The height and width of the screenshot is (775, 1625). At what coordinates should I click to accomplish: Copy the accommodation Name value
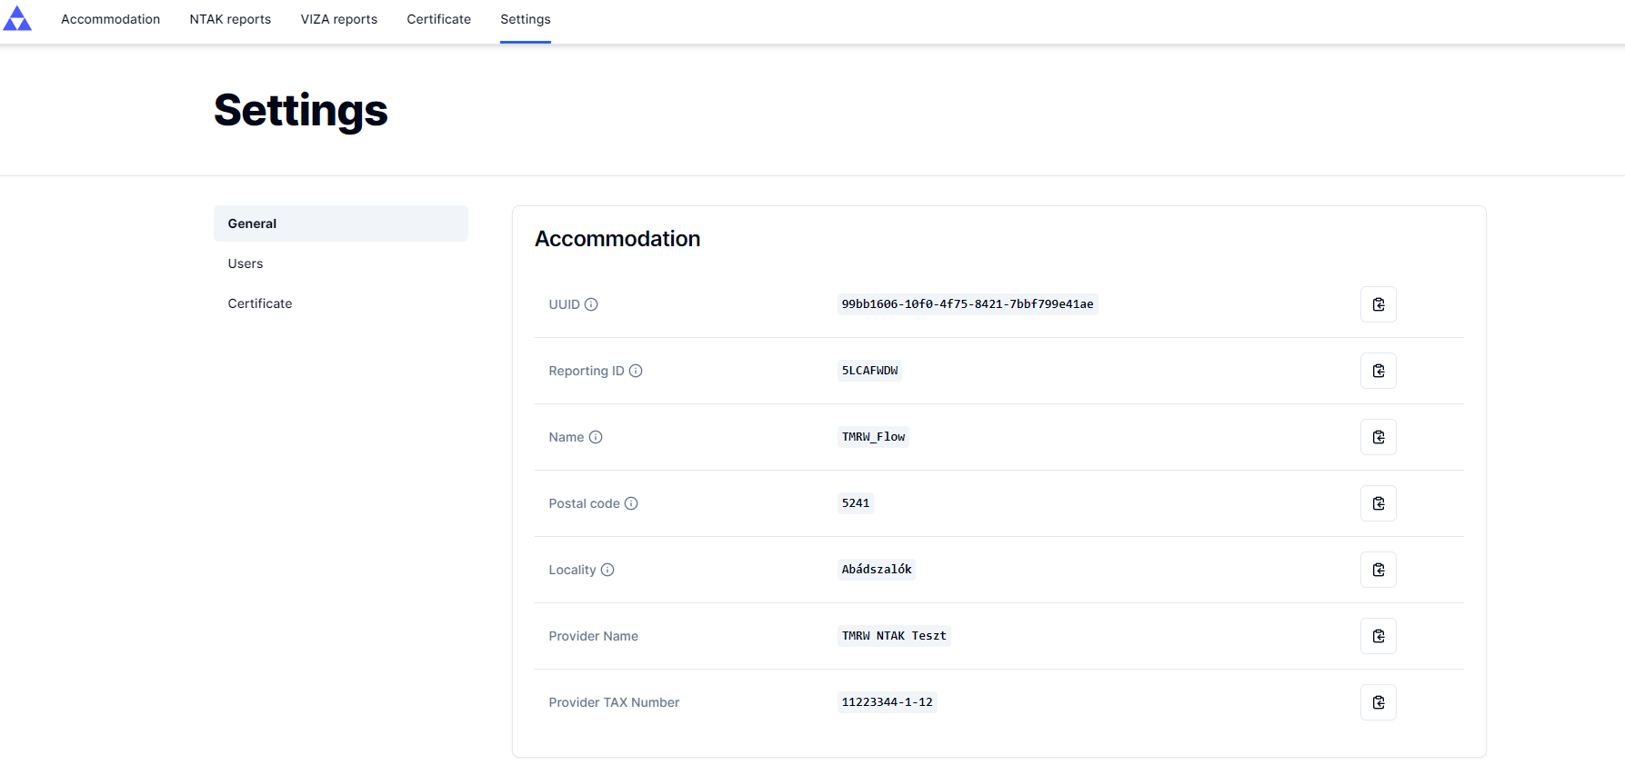click(1378, 437)
